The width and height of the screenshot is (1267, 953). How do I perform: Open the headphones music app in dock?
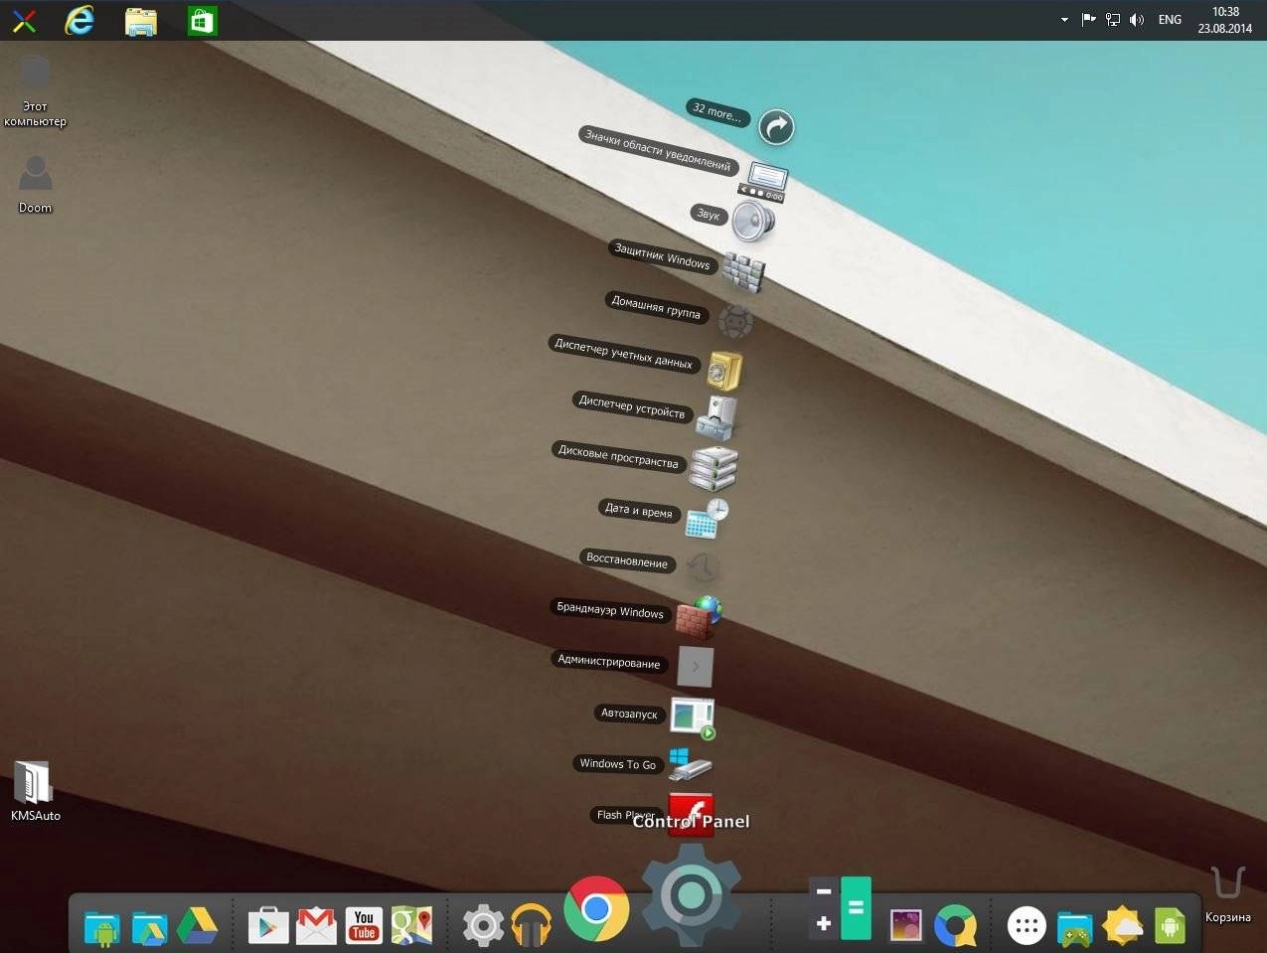click(x=532, y=925)
